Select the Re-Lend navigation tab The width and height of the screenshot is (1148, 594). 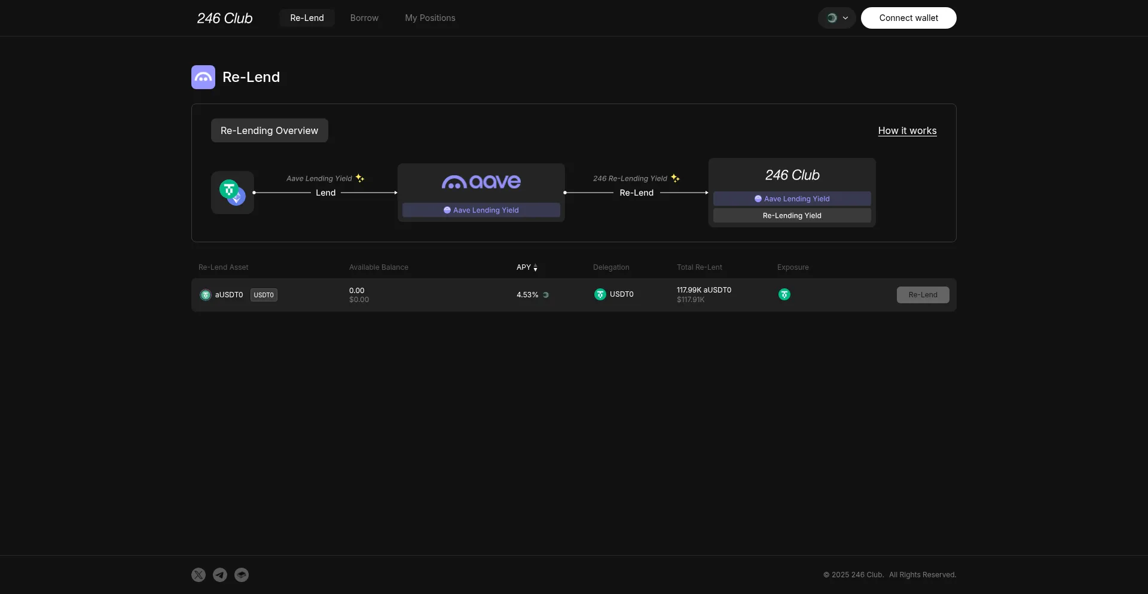click(307, 18)
